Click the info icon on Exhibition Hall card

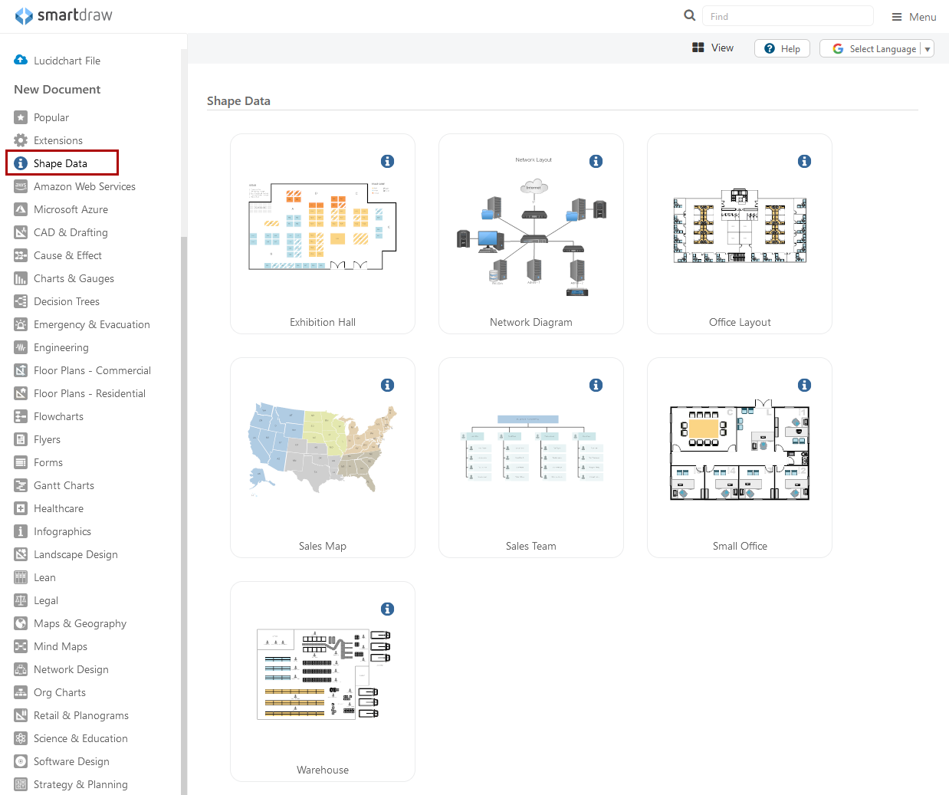click(387, 161)
